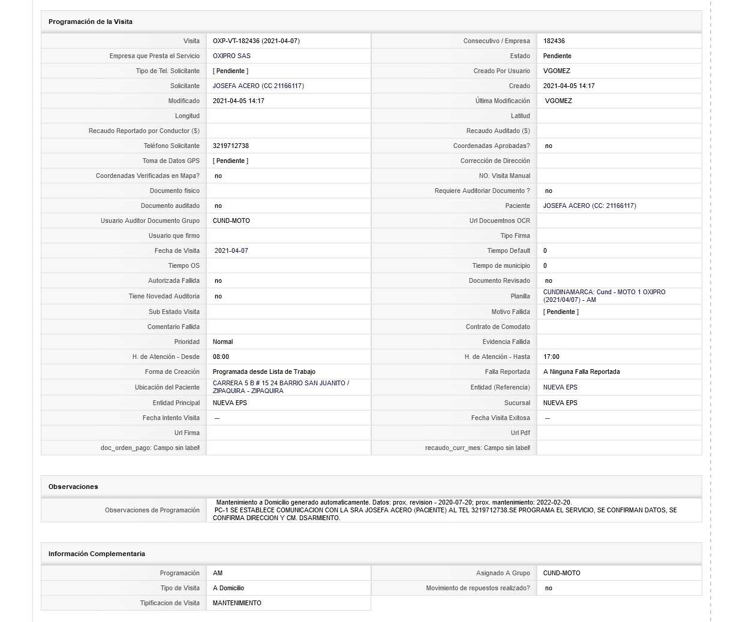734x622 pixels.
Task: Select the Consecutivo value 182436
Action: click(554, 41)
